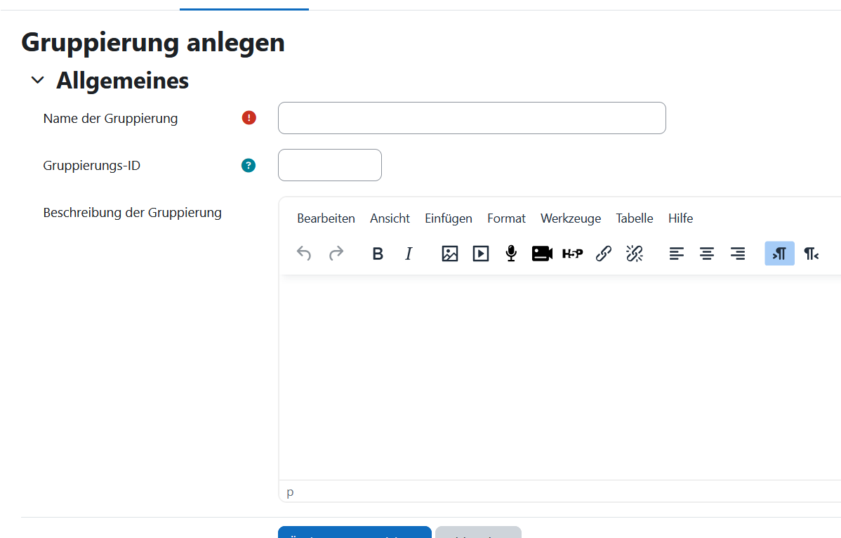Open the Einfügen menu
Viewport: 841px width, 538px height.
[448, 218]
